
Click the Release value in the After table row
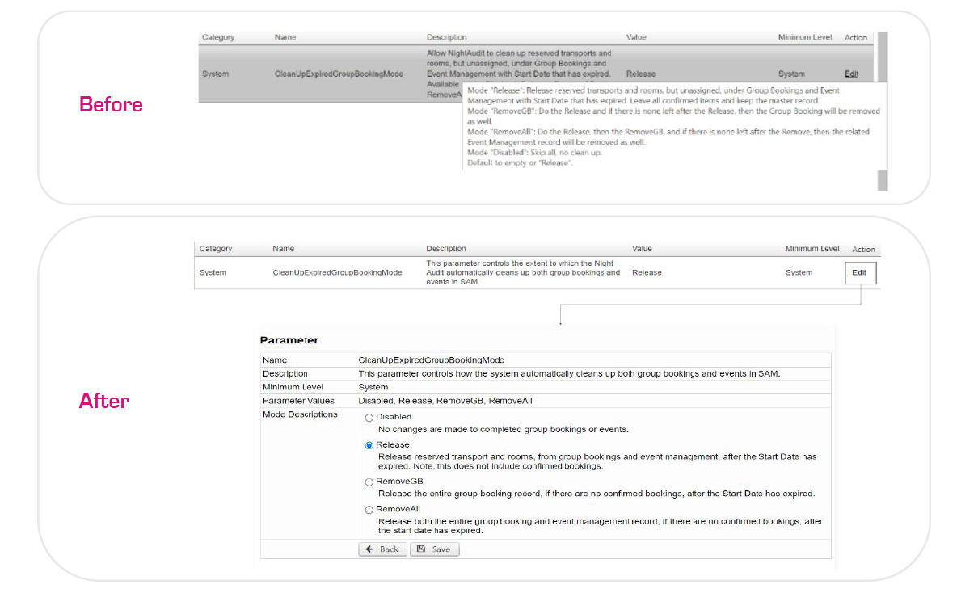click(647, 273)
